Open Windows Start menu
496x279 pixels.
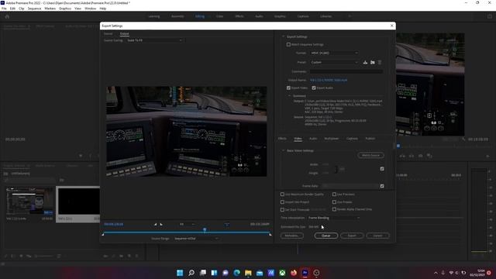coord(180,273)
